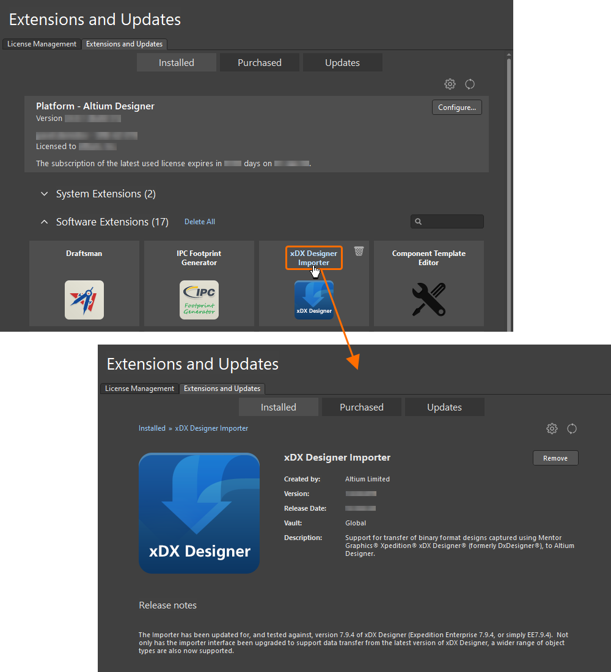The image size is (611, 672).
Task: Click the small xDX Designer icon in the extension card
Action: 314,300
